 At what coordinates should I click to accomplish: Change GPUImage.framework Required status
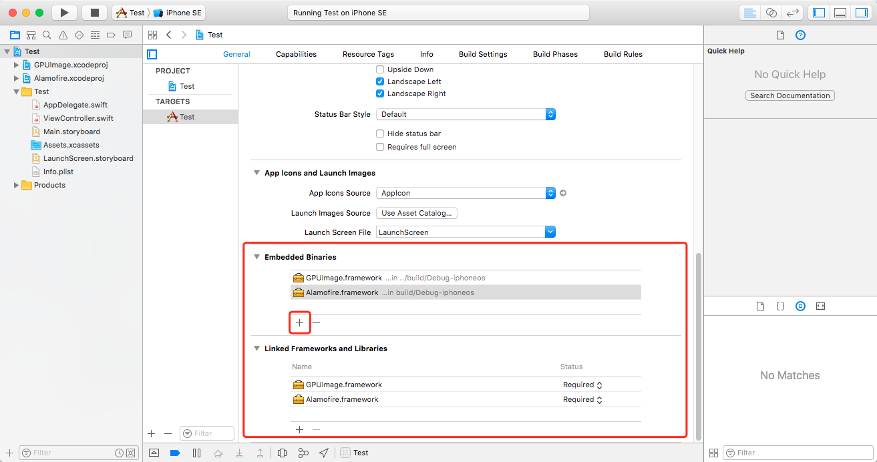click(x=582, y=385)
